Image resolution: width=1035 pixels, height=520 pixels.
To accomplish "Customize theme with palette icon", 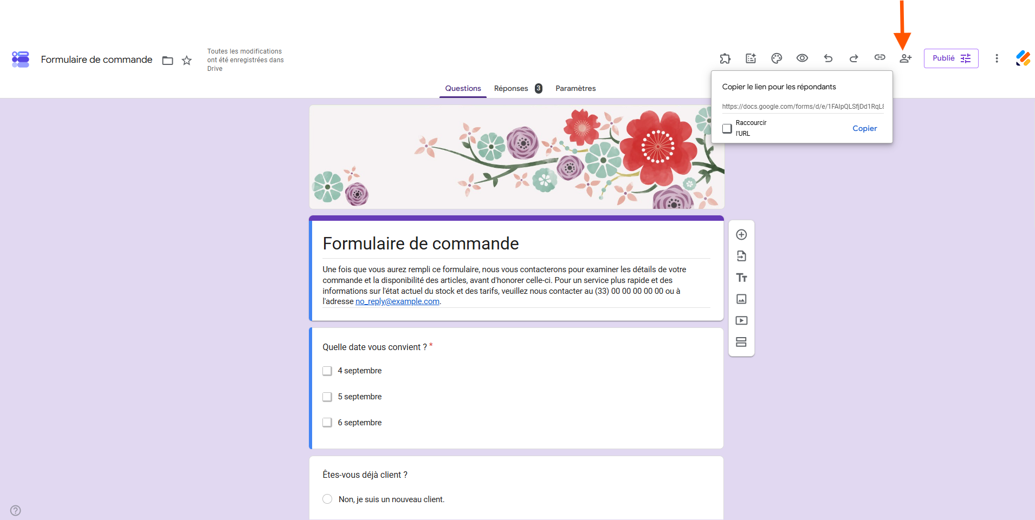I will pos(777,58).
